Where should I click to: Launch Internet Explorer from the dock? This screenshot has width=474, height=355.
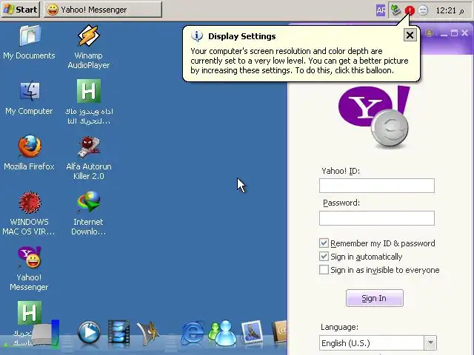click(x=193, y=333)
